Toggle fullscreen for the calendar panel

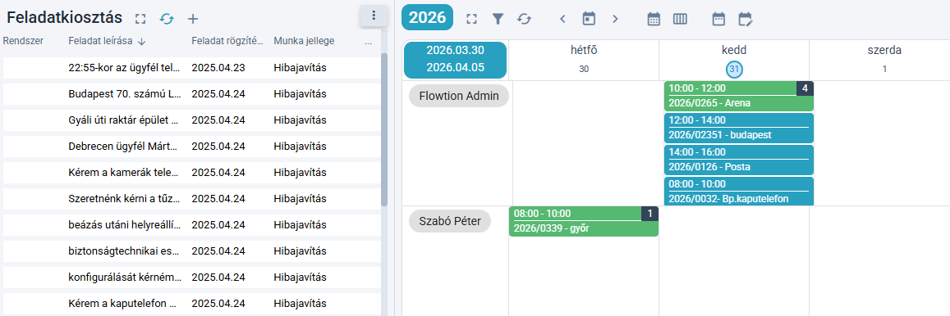(471, 19)
